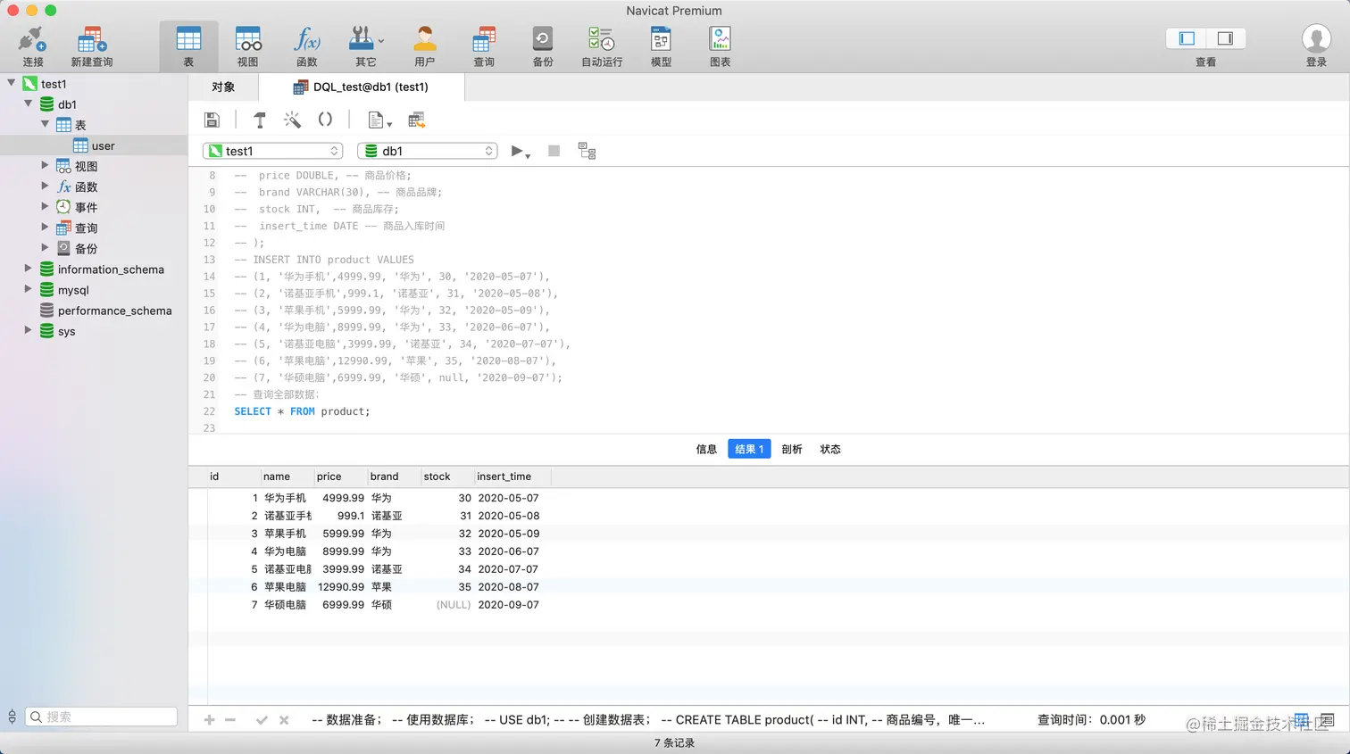Viewport: 1350px width, 754px height.
Task: Collapse the test1 connection tree node
Action: click(x=12, y=82)
